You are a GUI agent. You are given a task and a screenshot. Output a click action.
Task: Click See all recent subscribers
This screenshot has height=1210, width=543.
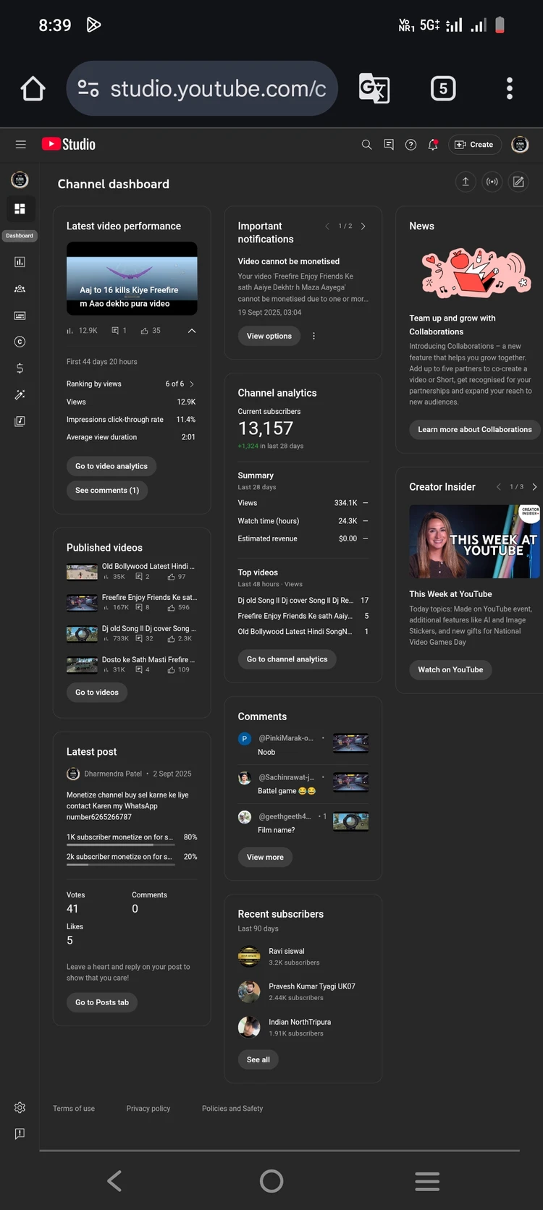click(258, 1059)
